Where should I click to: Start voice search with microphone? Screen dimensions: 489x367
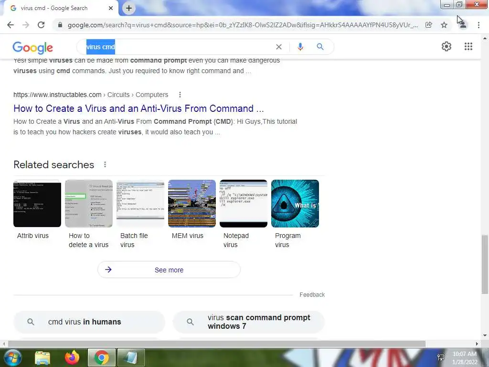[x=300, y=47]
